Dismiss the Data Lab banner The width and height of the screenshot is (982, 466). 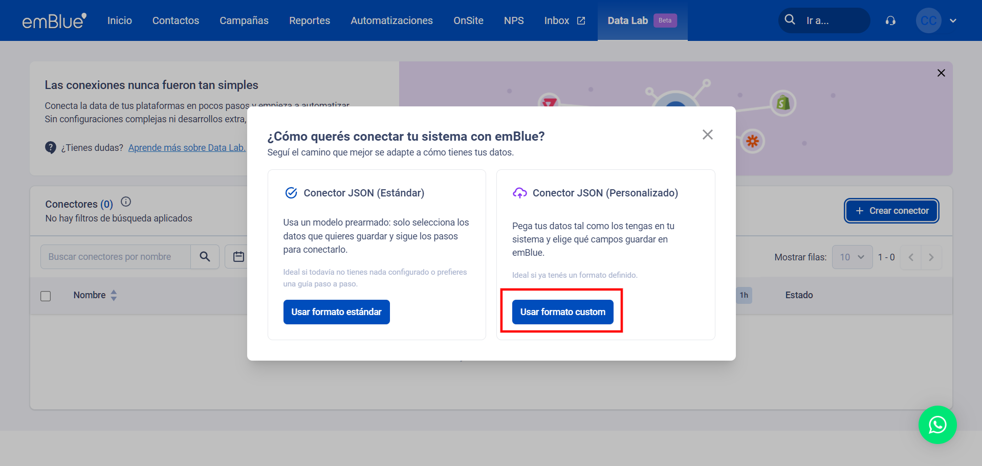coord(941,73)
